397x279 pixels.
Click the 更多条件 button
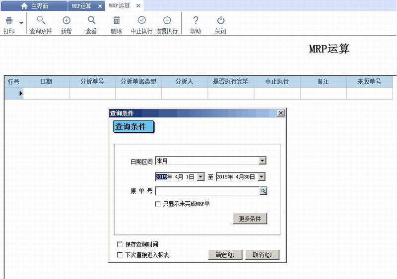pos(250,219)
